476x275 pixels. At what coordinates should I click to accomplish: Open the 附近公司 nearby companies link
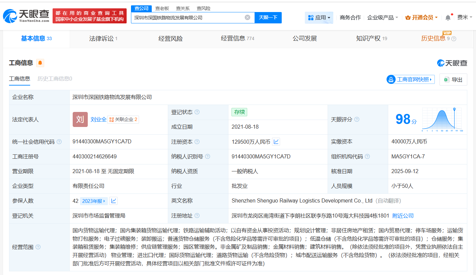(403, 216)
